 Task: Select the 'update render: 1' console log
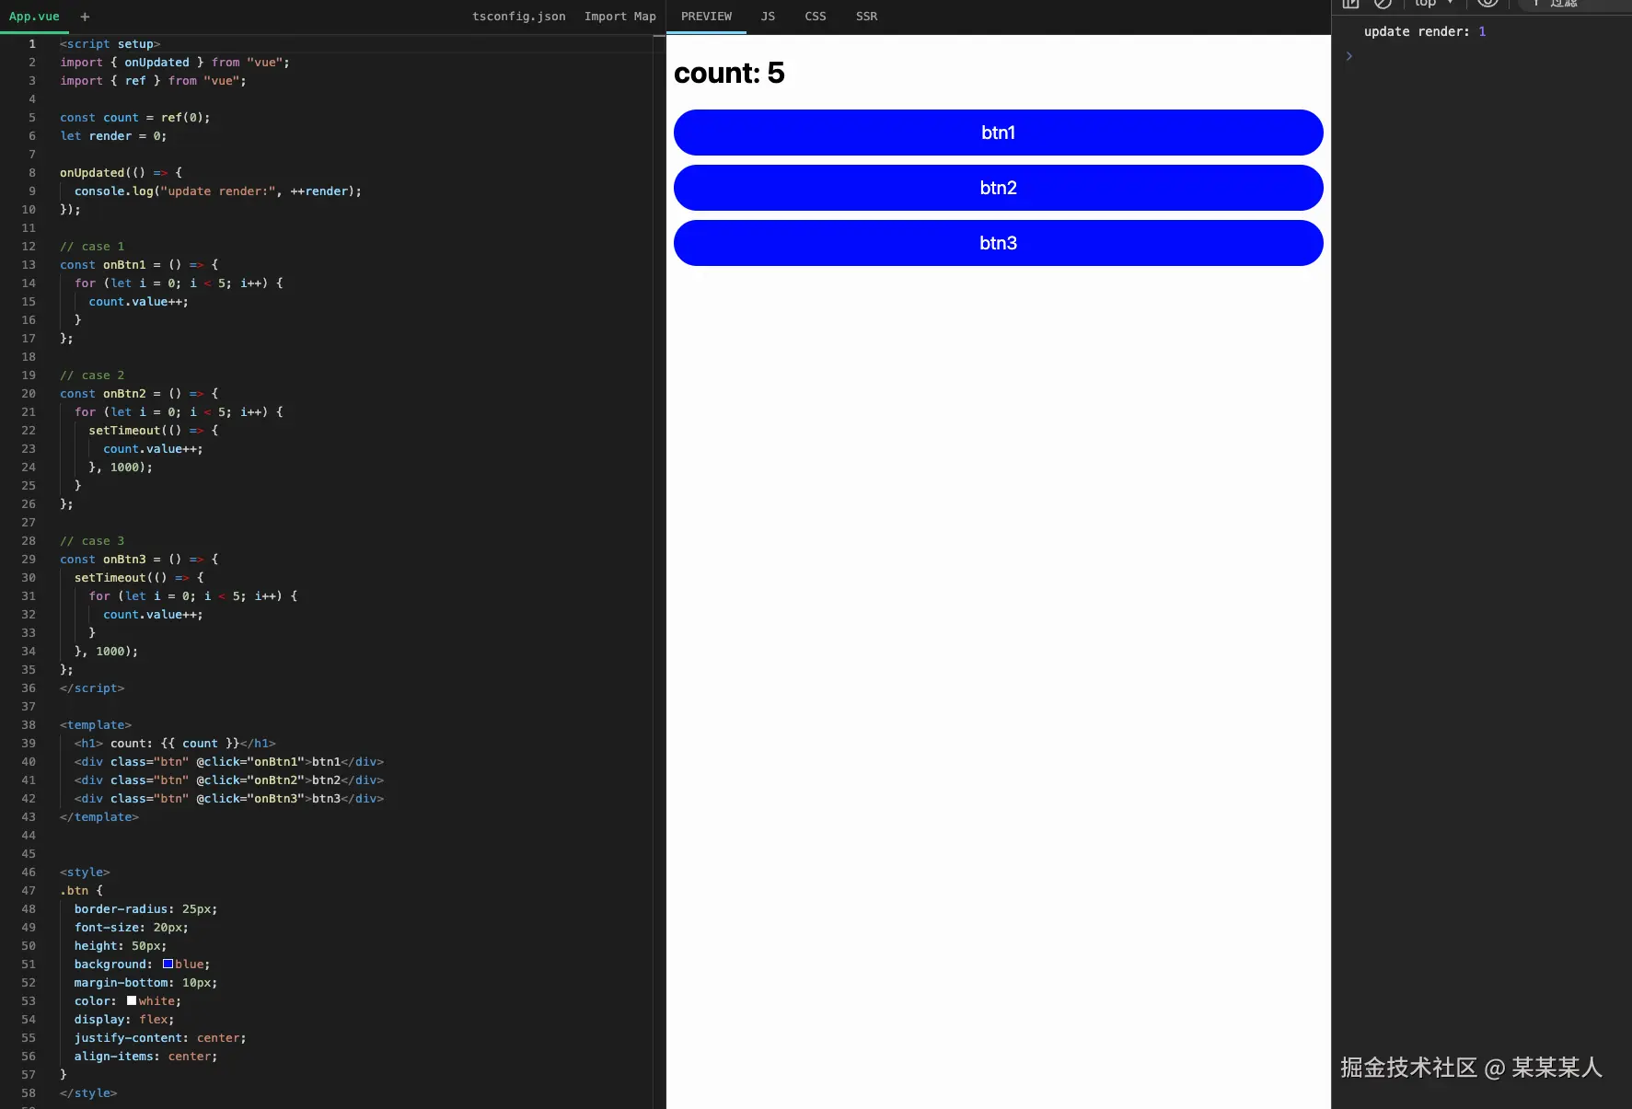(x=1424, y=31)
